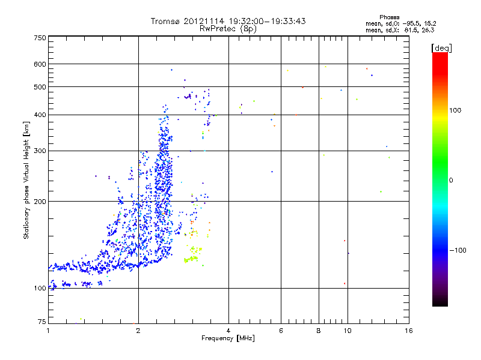Click the "mean, sd,X: 81.5, 26.3" line

(x=400, y=30)
